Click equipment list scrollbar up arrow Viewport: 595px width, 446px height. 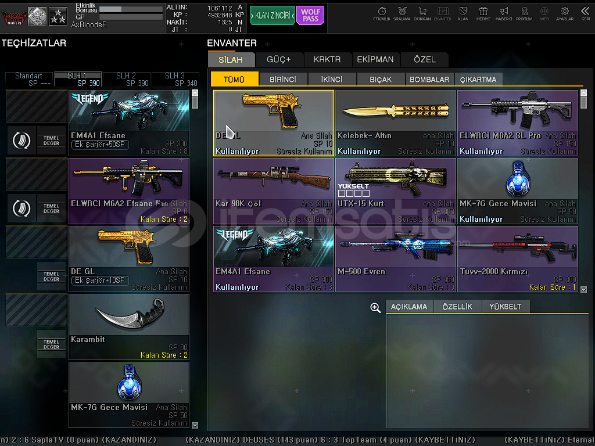[195, 92]
